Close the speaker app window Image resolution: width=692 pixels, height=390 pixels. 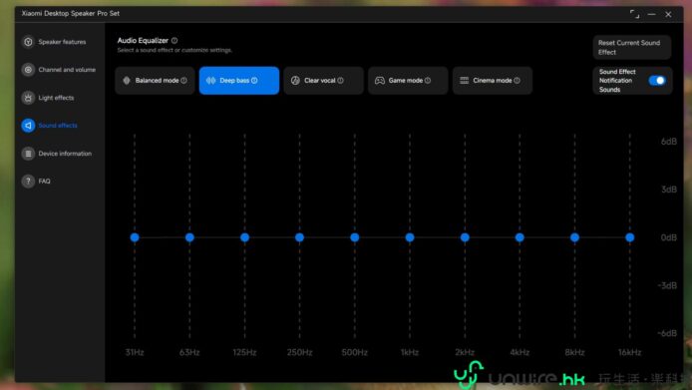669,14
